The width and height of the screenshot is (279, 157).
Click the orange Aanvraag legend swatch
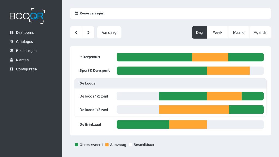tap(107, 145)
